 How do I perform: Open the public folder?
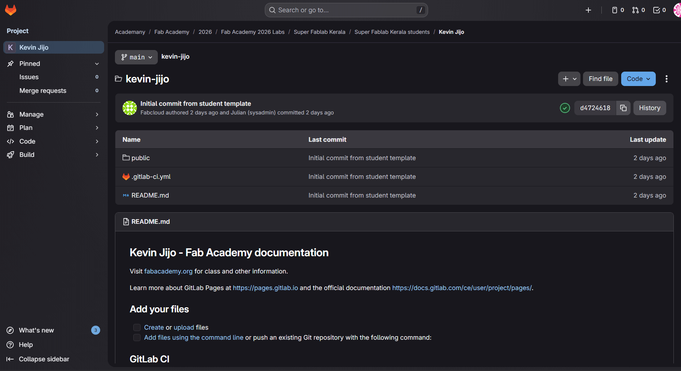(x=140, y=158)
